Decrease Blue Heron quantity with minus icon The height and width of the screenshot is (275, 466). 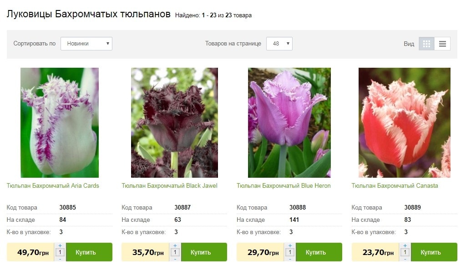click(x=290, y=259)
